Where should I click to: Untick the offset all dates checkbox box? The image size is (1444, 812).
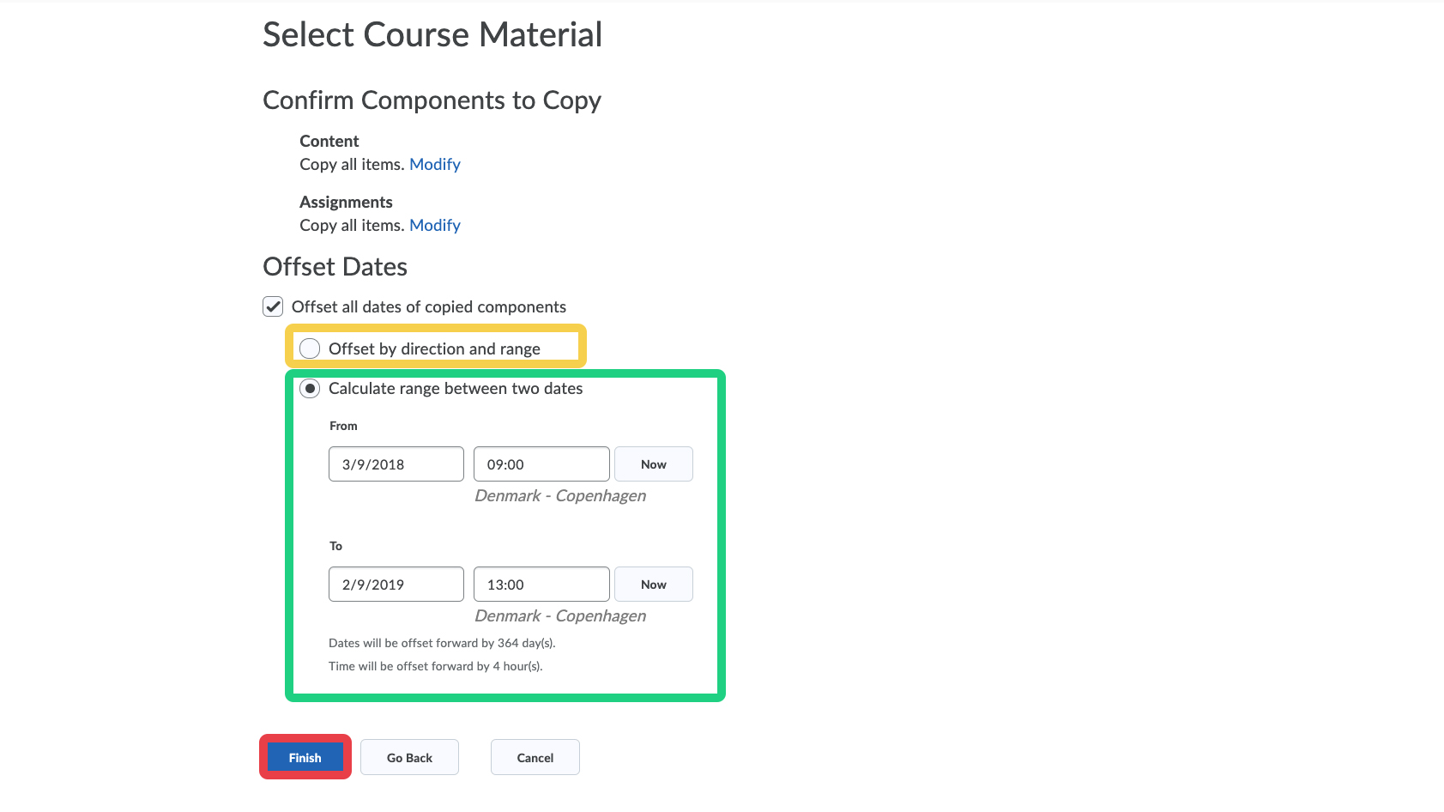click(273, 306)
